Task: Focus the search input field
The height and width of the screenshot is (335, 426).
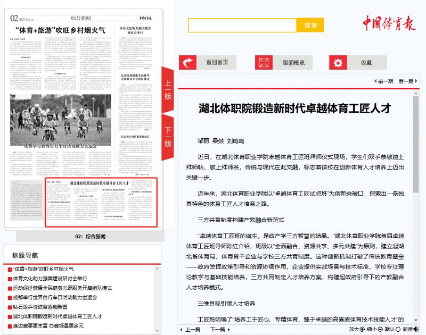Action: click(x=242, y=25)
